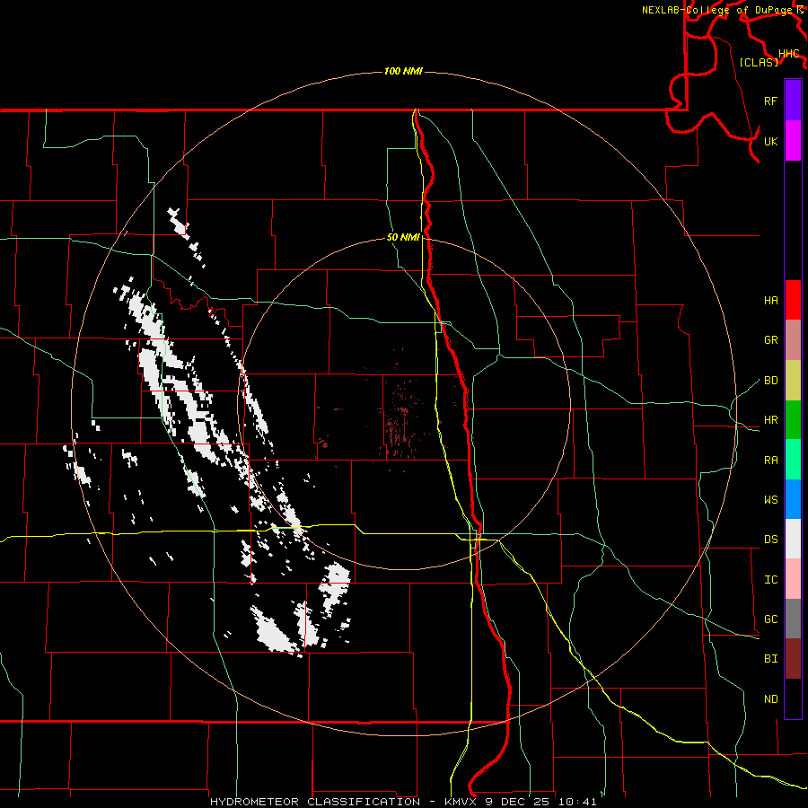Click the 'UK' legend label
This screenshot has width=808, height=808.
(x=770, y=141)
